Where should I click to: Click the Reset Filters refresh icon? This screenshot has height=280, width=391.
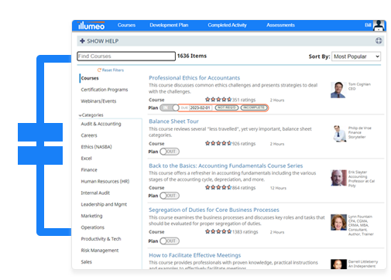click(x=99, y=70)
